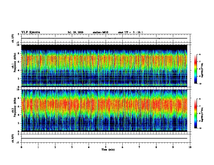Click the ch.2 color scale bar

pyautogui.click(x=195, y=114)
